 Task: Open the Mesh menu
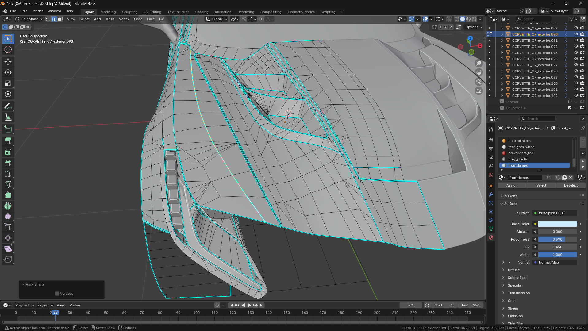tap(110, 19)
